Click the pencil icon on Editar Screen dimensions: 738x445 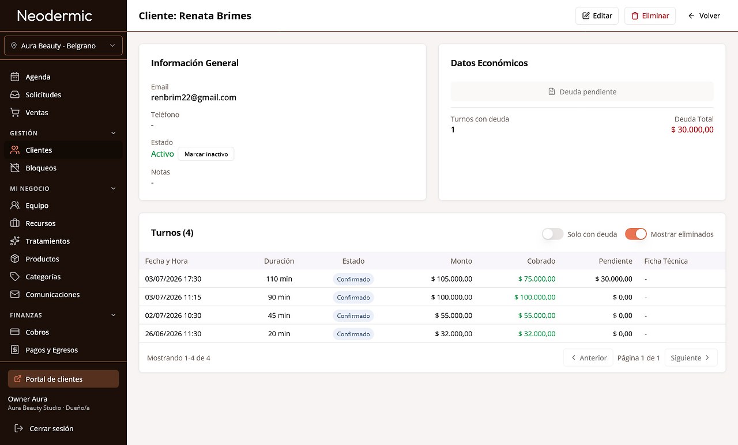[x=586, y=16]
